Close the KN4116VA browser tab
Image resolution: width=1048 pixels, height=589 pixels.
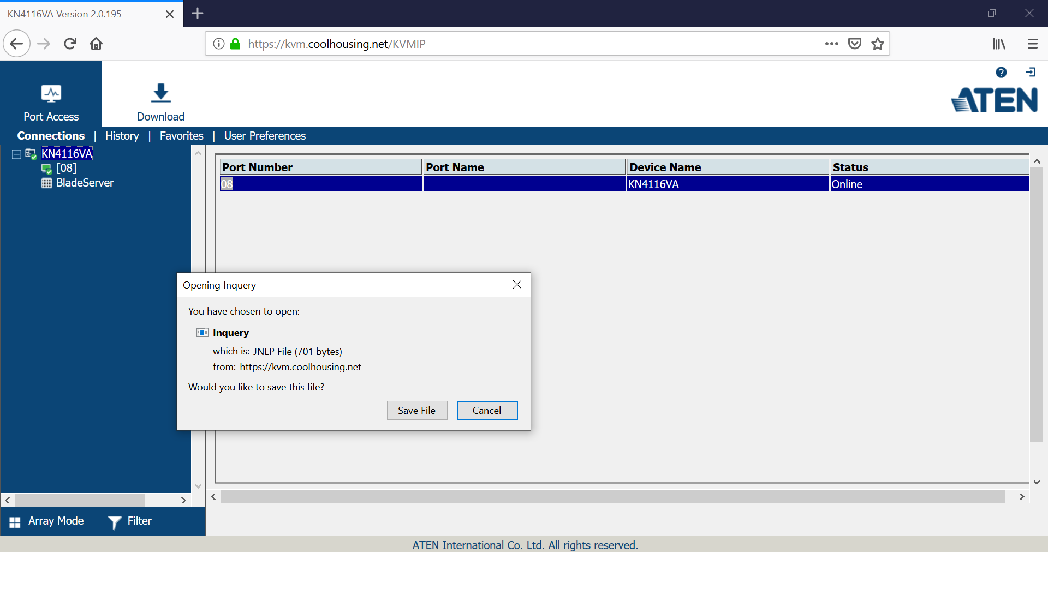(x=170, y=14)
